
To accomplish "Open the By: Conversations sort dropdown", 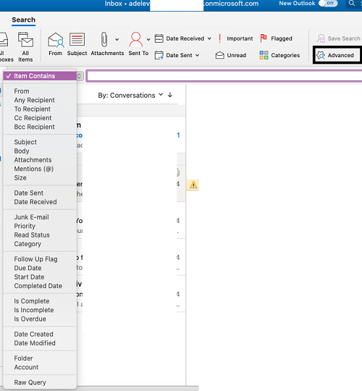I will (x=131, y=95).
